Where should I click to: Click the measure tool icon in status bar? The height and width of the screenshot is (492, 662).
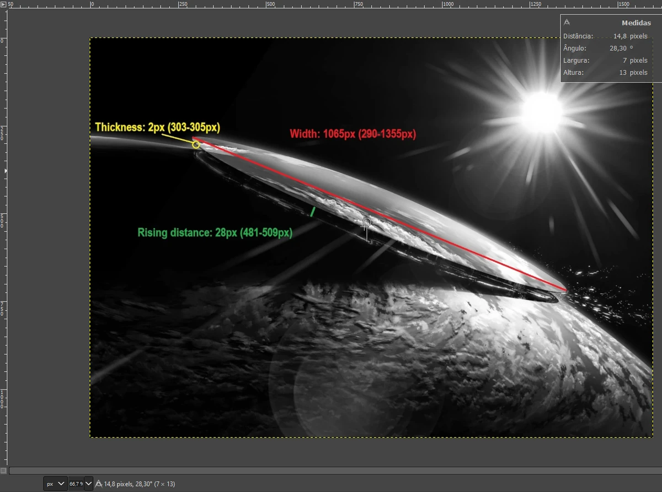click(99, 484)
